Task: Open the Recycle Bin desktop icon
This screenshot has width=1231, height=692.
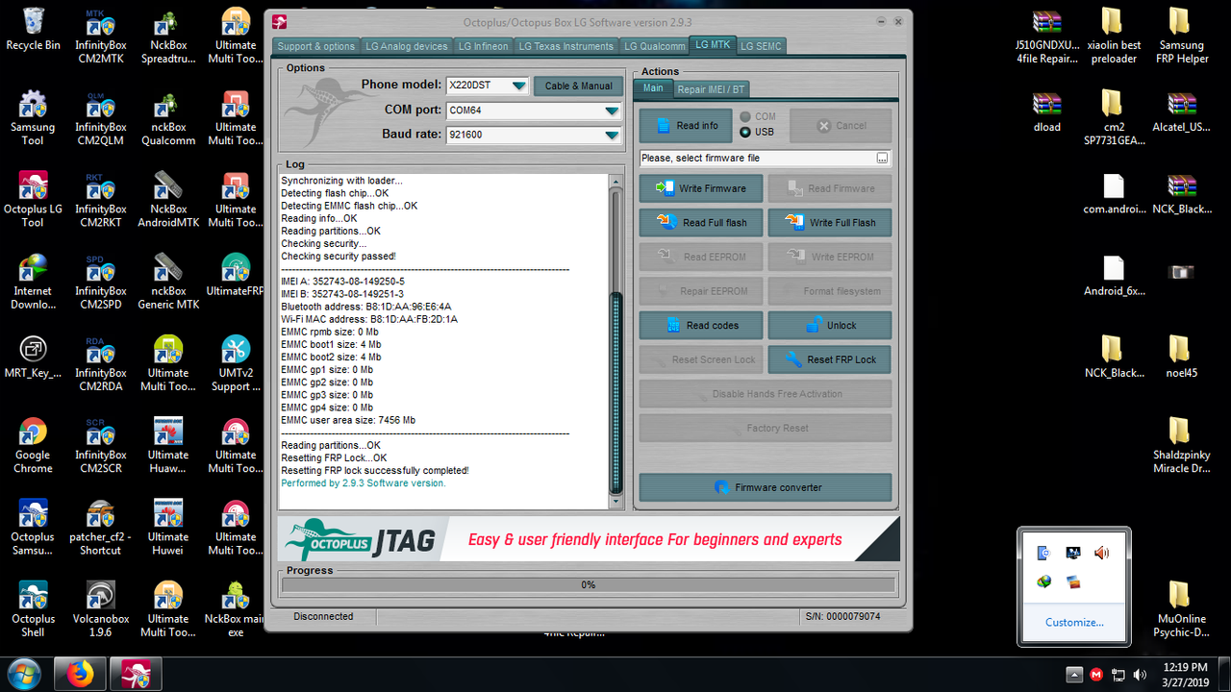Action: tap(33, 31)
